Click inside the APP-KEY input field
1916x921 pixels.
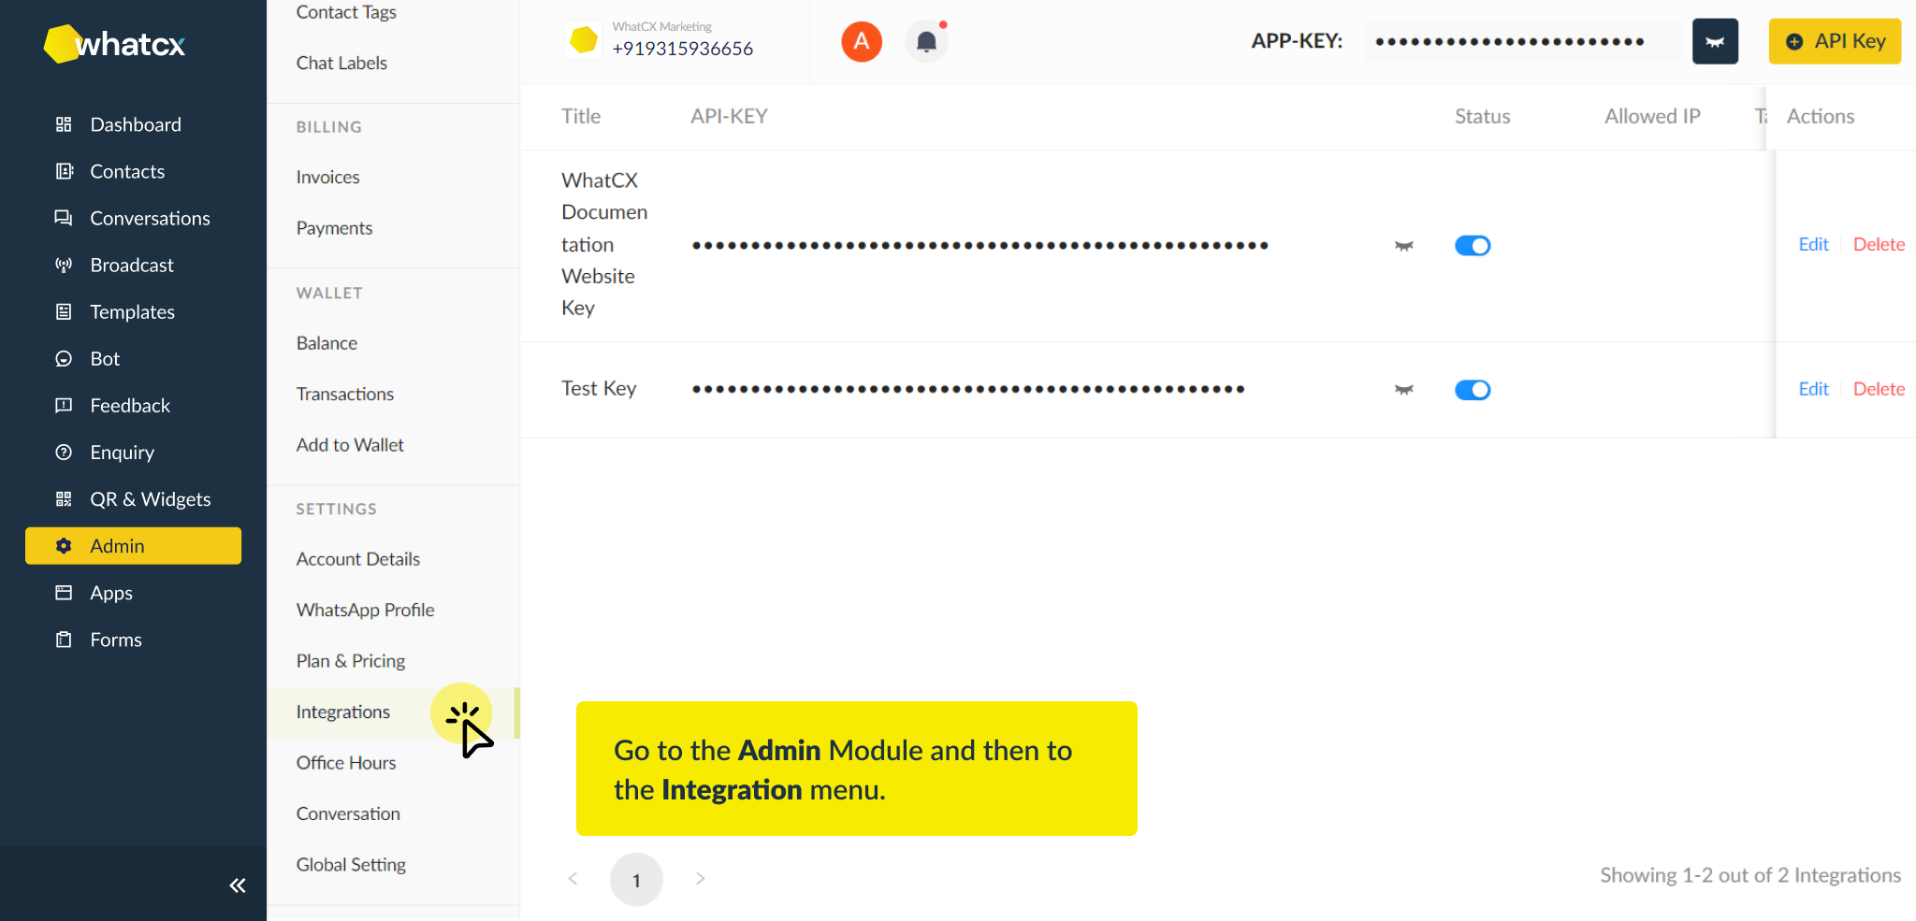(1520, 41)
